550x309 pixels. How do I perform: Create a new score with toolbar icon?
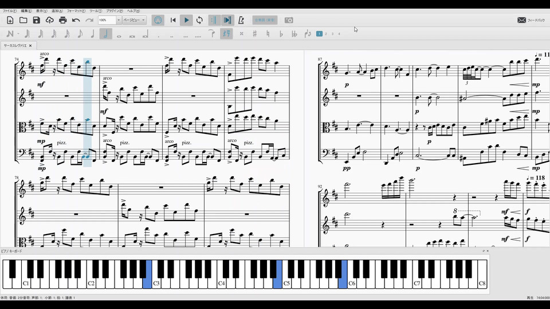10,20
